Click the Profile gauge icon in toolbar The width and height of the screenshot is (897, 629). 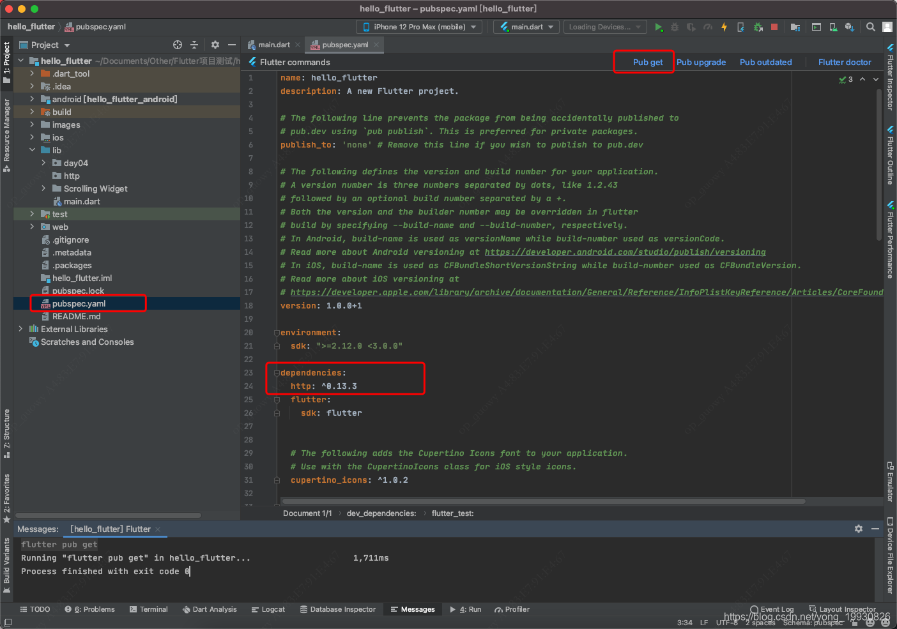click(708, 27)
